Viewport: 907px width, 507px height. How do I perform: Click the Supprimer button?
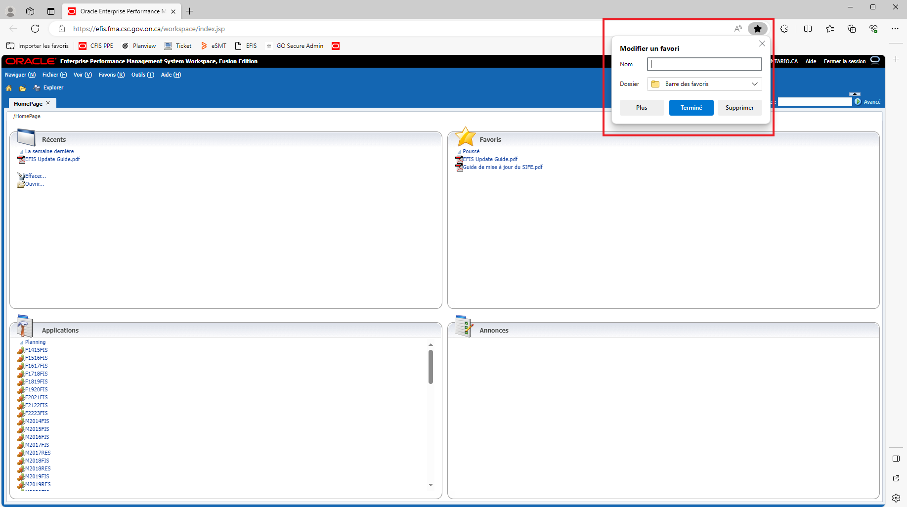point(739,108)
